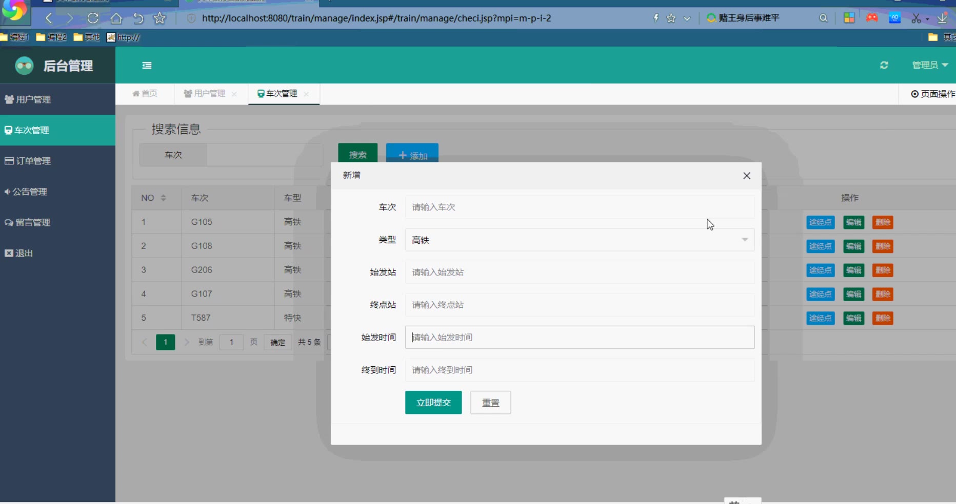Open the 管理员 dropdown menu

coord(930,65)
